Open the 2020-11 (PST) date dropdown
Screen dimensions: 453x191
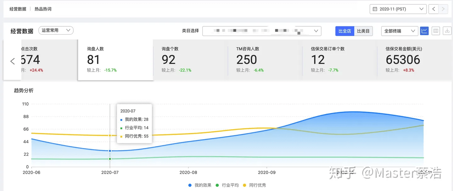(398, 9)
